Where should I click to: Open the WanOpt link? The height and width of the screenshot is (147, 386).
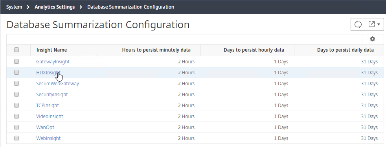tap(45, 127)
